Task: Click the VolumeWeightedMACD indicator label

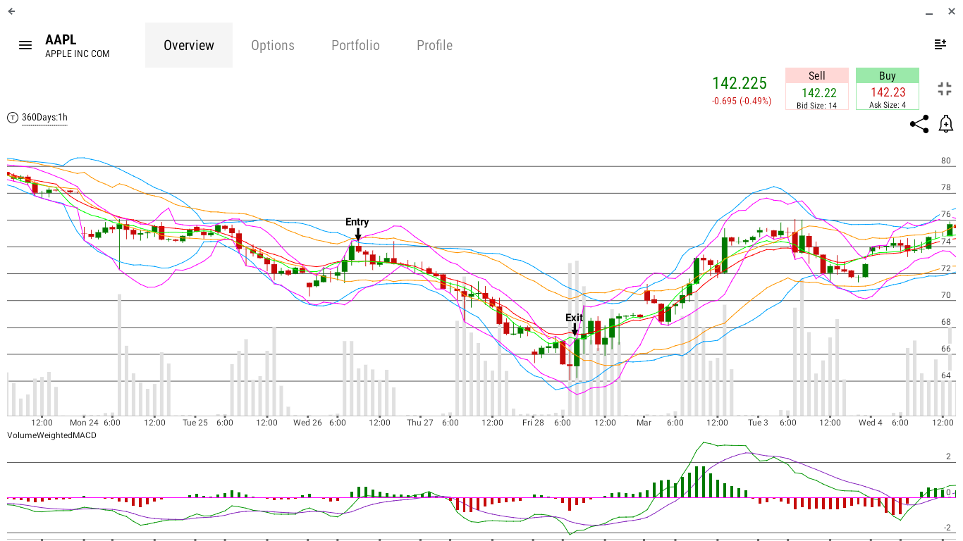Action: pyautogui.click(x=51, y=435)
